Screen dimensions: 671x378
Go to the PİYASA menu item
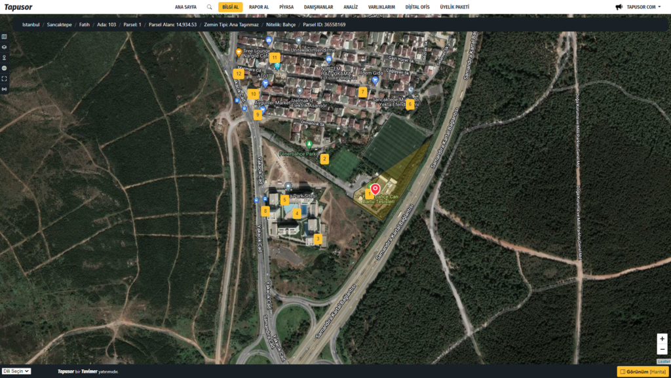coord(286,7)
